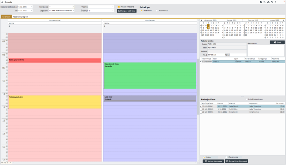Open the yellow Vukoslavović Alen appointment

tap(55, 102)
